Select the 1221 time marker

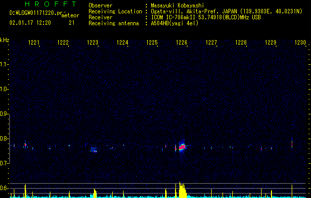(34, 43)
